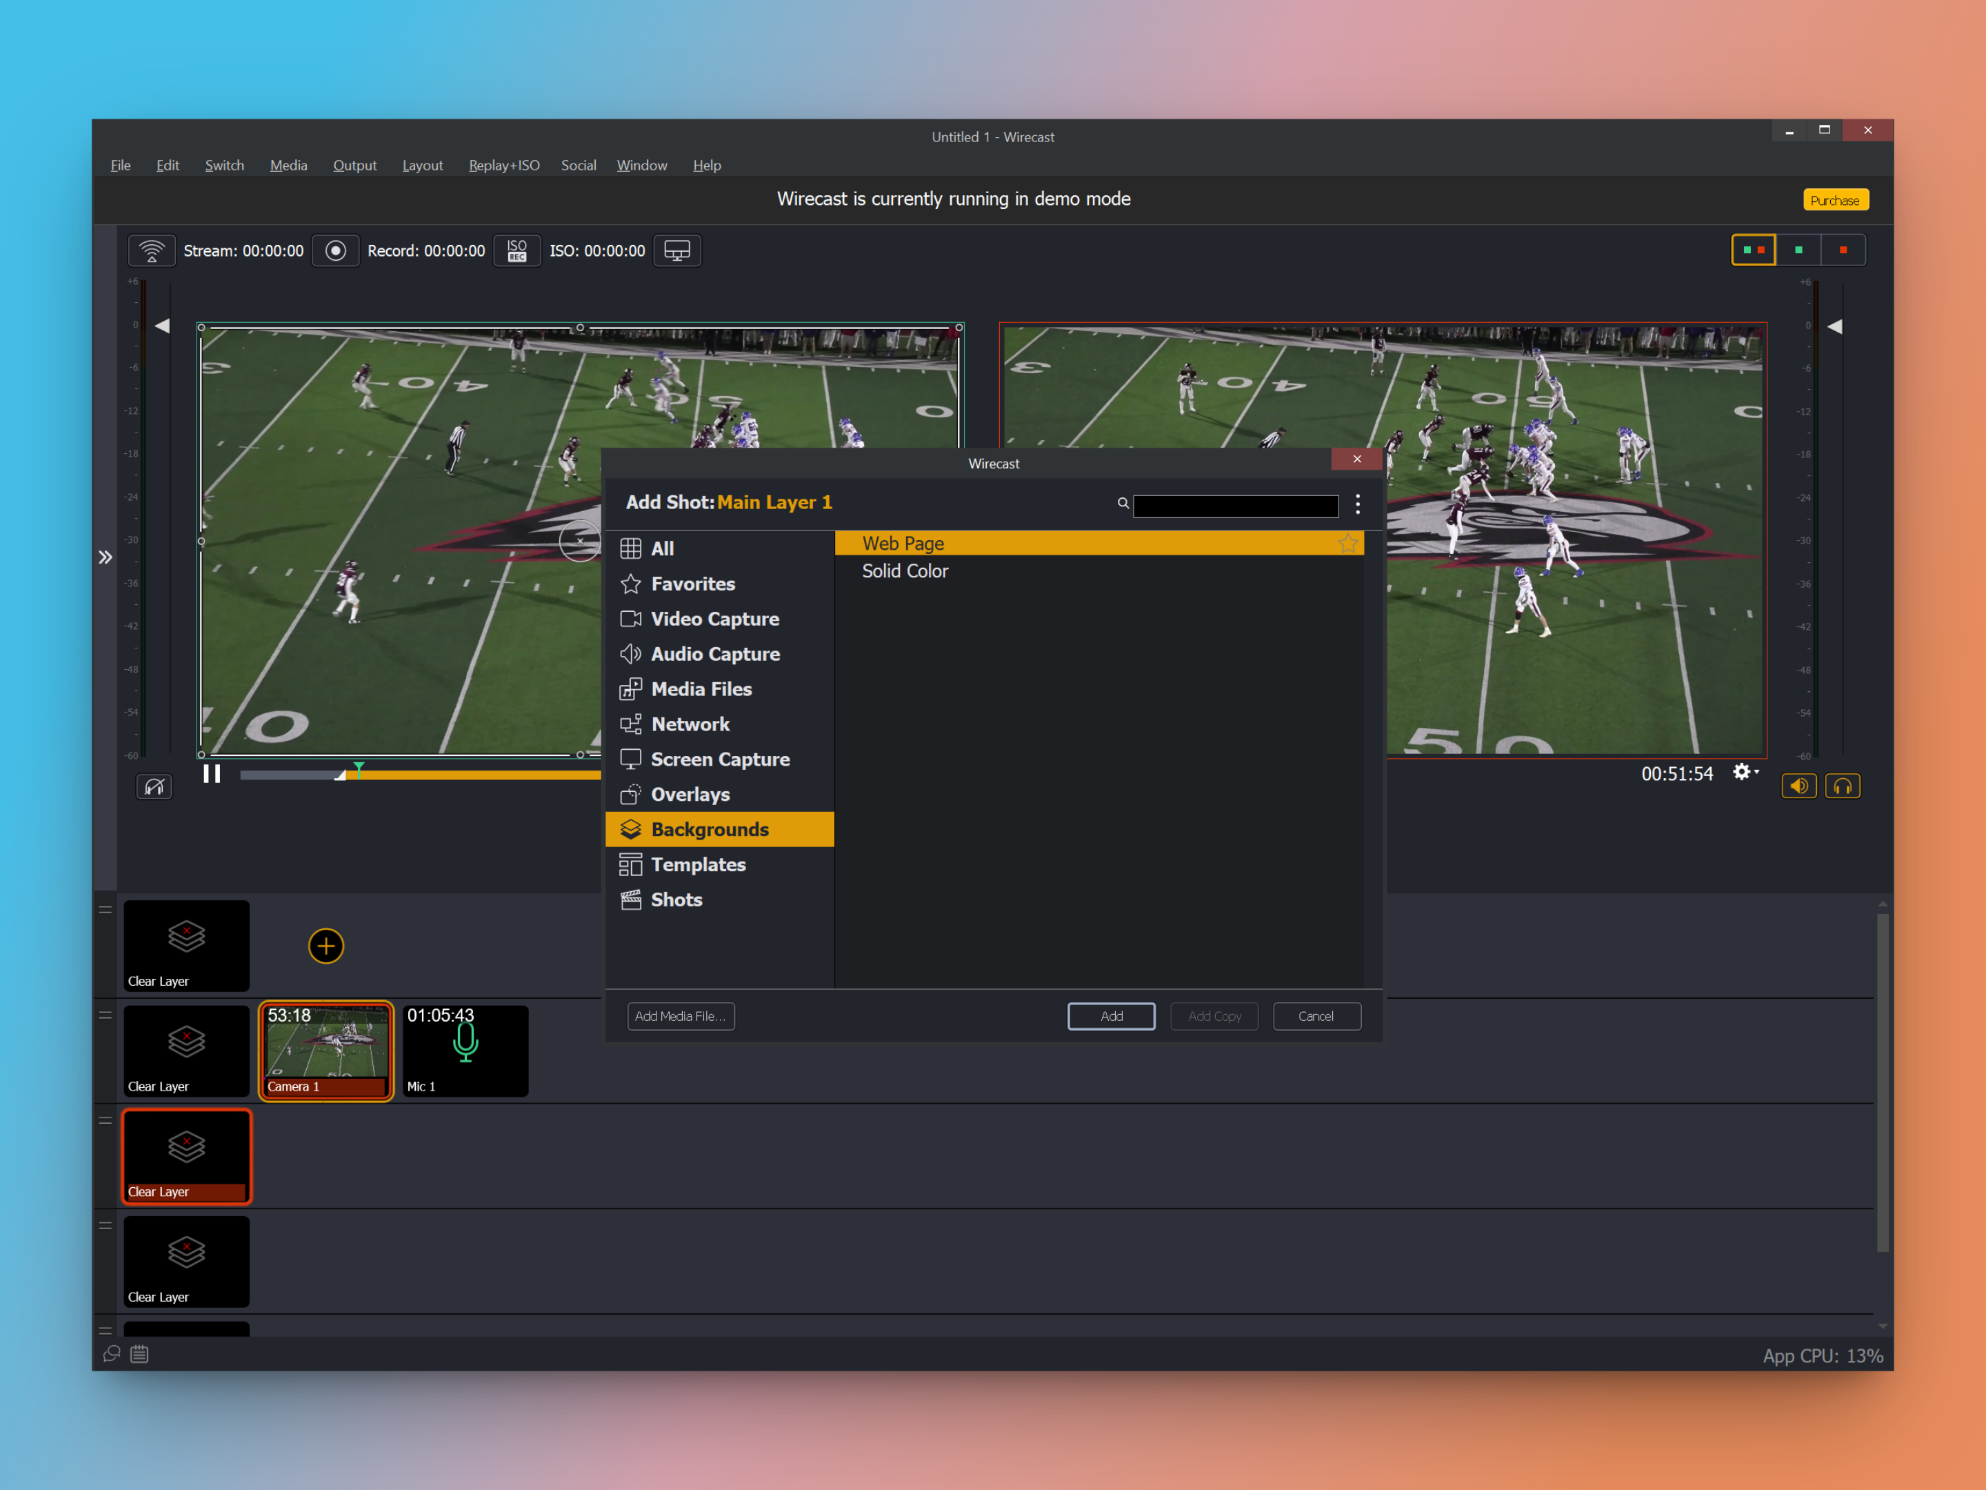
Task: Select the Mic 1 shot thumbnail
Action: click(x=465, y=1051)
